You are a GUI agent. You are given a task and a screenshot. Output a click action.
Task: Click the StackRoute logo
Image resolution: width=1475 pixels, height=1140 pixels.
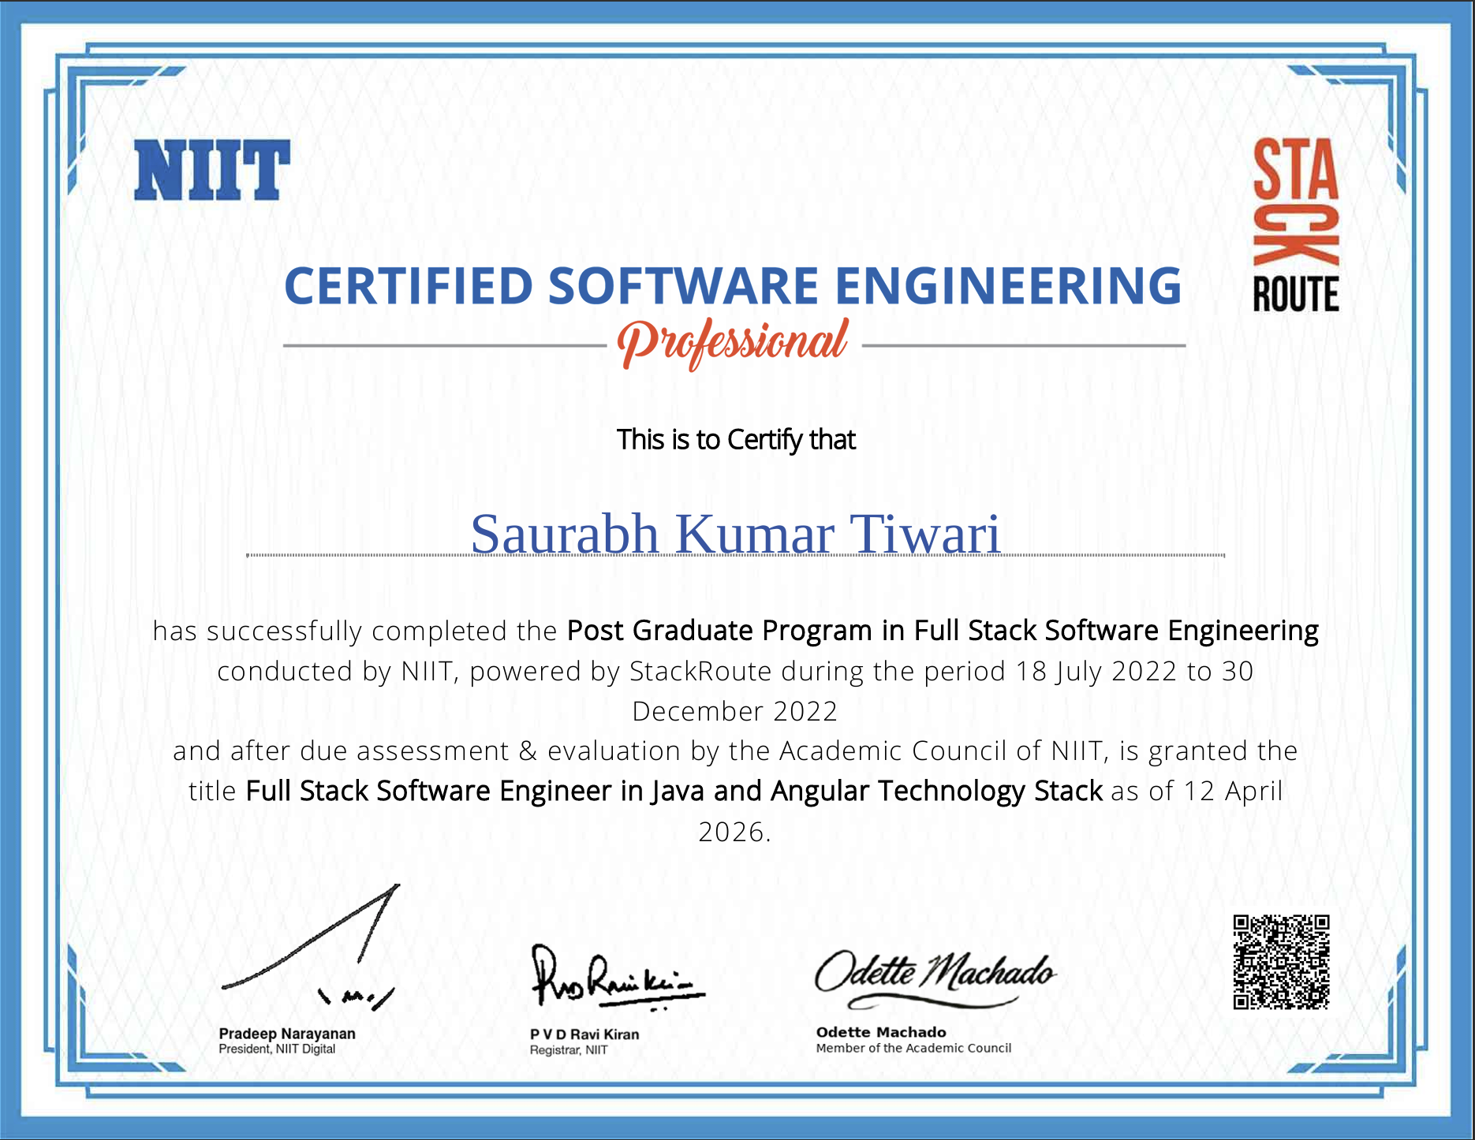click(x=1296, y=225)
